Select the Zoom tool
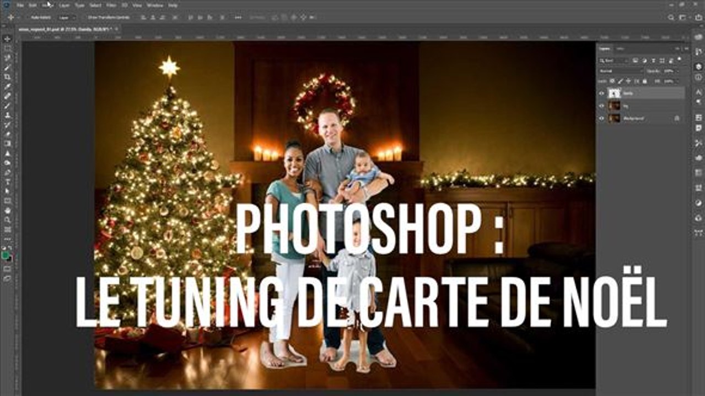This screenshot has height=396, width=705. 7,219
